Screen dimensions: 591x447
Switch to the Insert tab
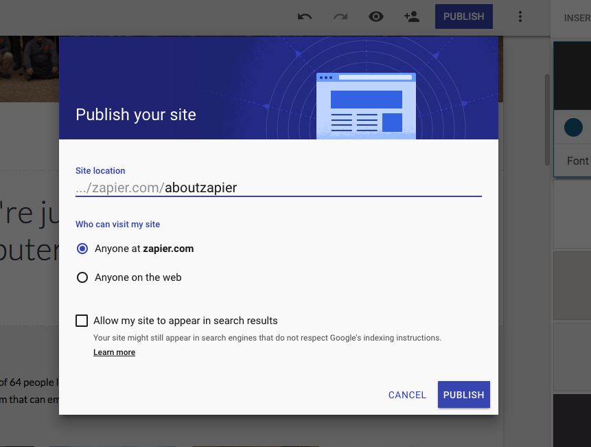[x=577, y=18]
